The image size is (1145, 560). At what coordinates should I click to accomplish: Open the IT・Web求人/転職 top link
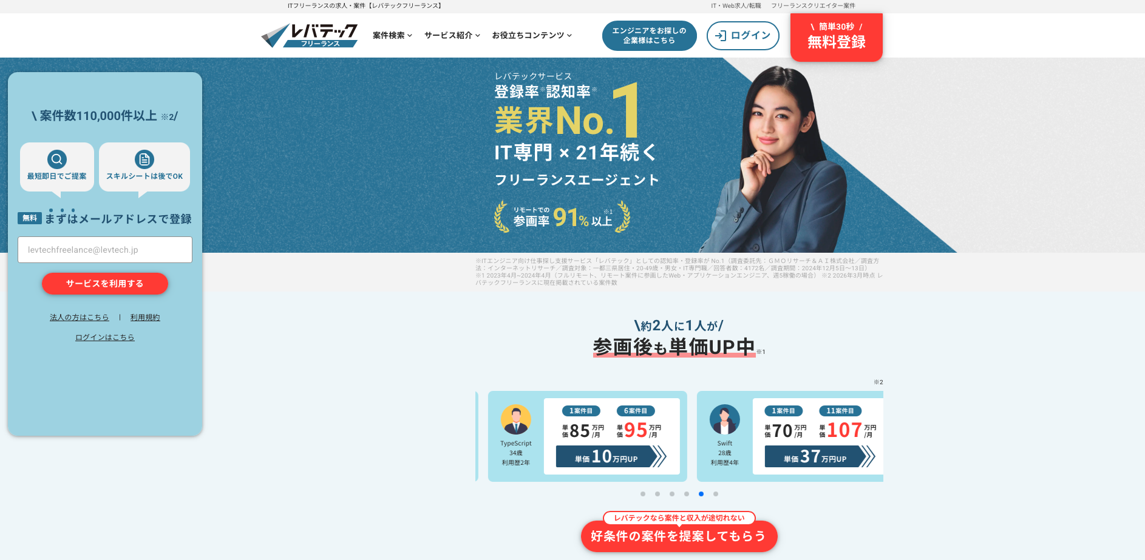[736, 6]
